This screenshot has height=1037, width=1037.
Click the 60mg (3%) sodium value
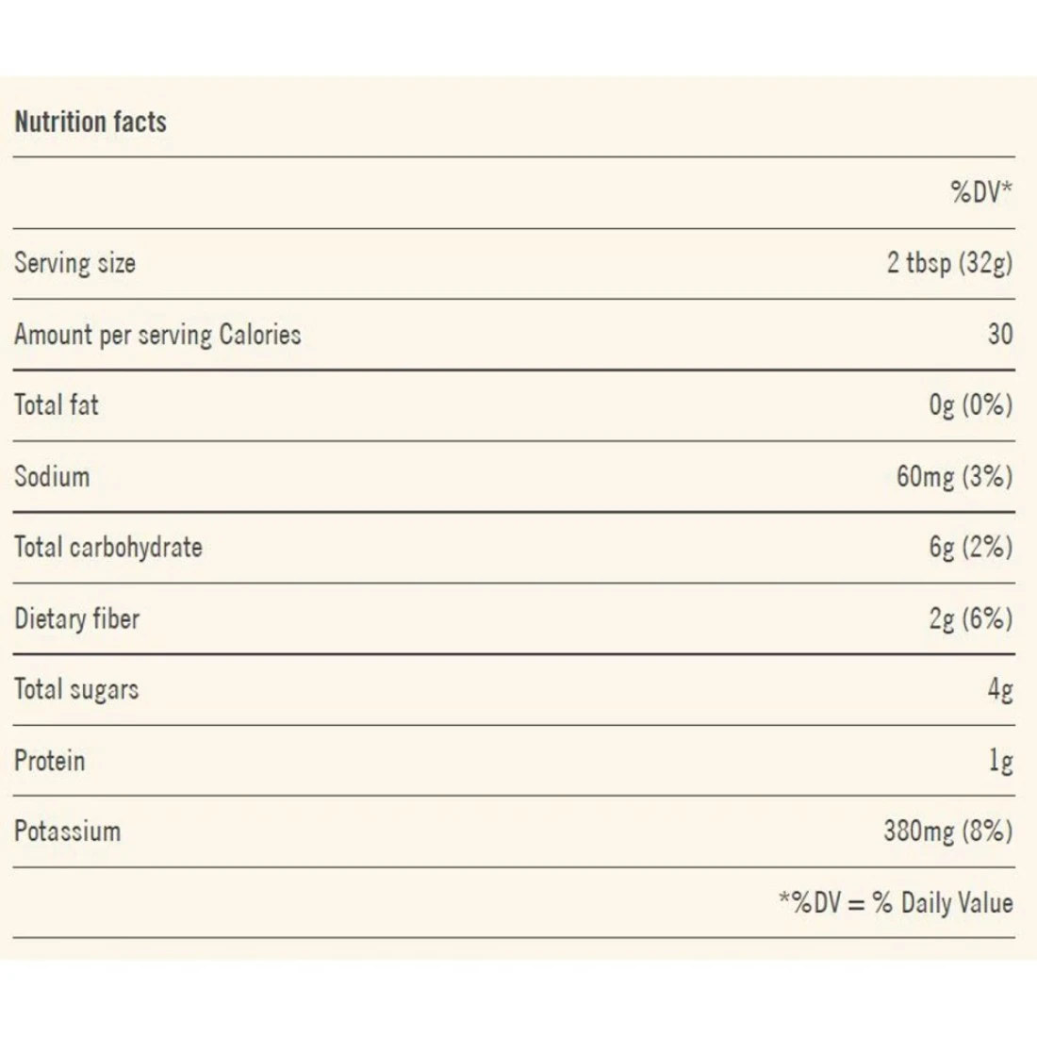click(954, 476)
